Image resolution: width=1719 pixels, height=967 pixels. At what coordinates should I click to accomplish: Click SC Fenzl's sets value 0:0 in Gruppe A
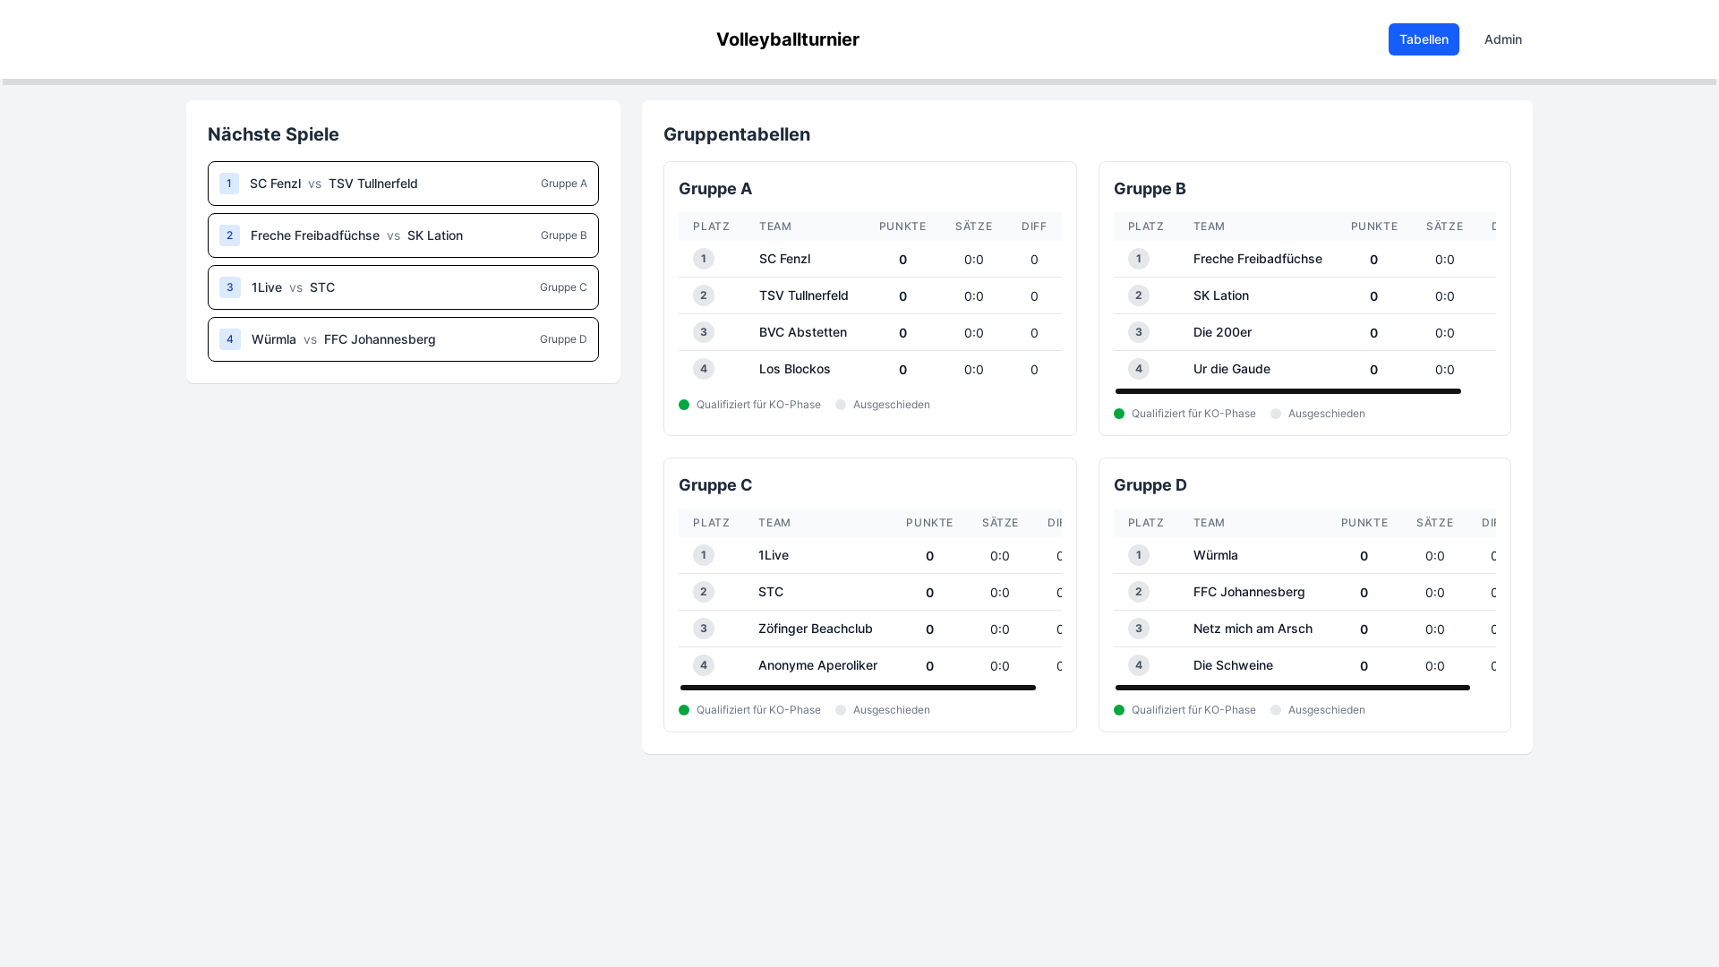[973, 260]
